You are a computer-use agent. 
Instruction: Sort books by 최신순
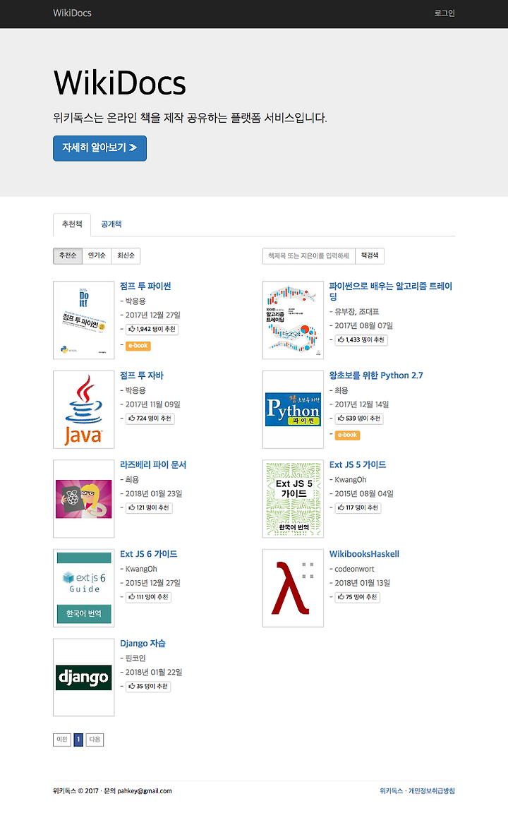126,255
